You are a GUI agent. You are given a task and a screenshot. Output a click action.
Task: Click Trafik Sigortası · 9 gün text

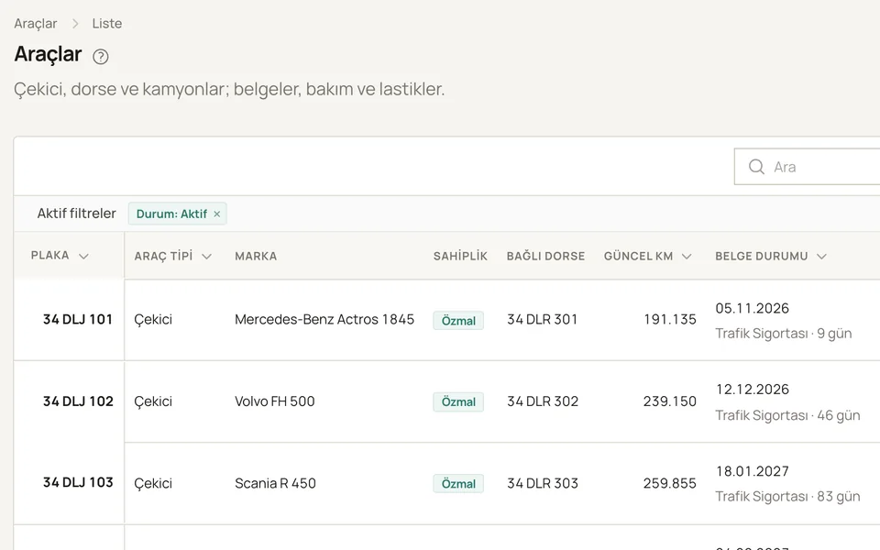point(784,334)
